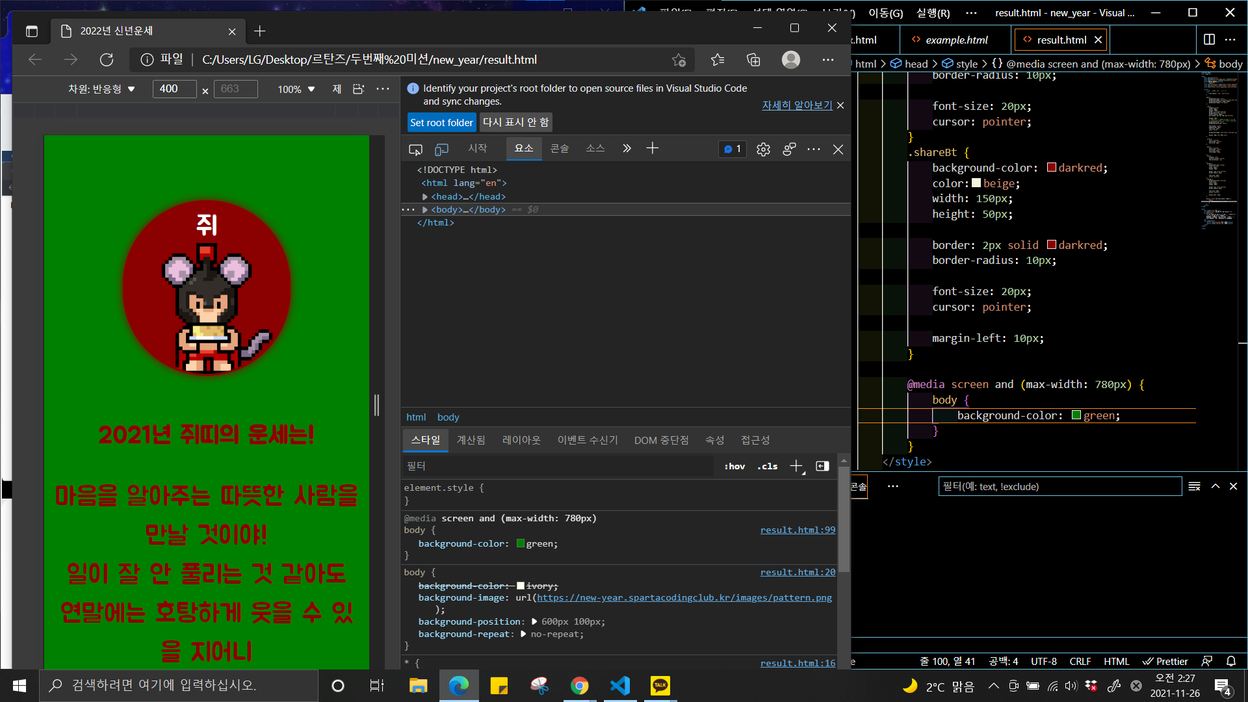The image size is (1248, 702).
Task: Open the result.html:99 source link
Action: click(798, 530)
